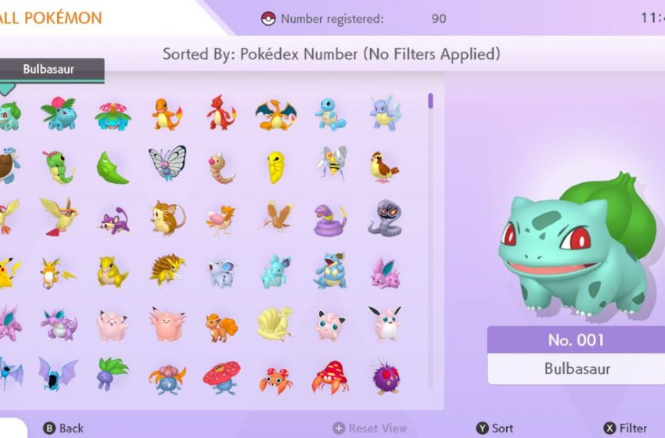This screenshot has width=665, height=438.
Task: Select the Squirtle icon
Action: [330, 114]
